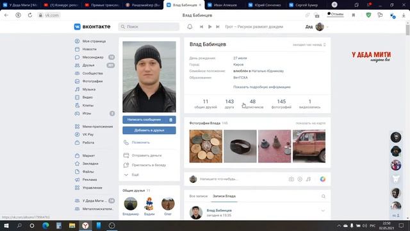Open mutual friend Владимир's avatar
This screenshot has width=410, height=231.
coord(131,203)
